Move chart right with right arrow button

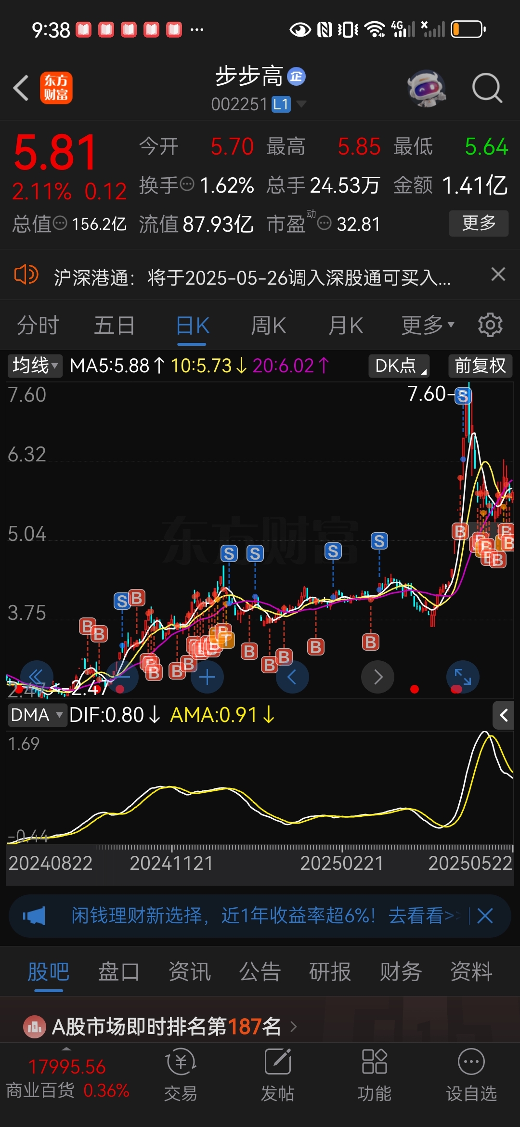pyautogui.click(x=378, y=677)
